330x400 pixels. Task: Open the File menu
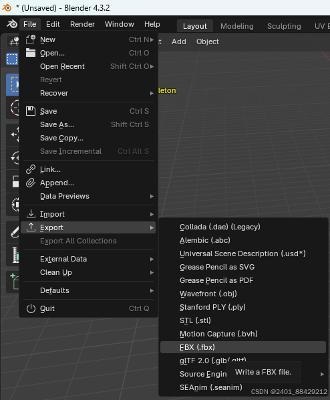30,24
